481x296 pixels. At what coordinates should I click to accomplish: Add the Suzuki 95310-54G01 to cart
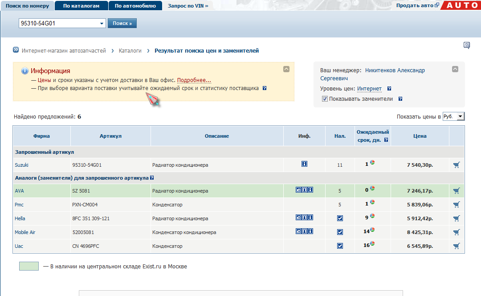tap(456, 165)
